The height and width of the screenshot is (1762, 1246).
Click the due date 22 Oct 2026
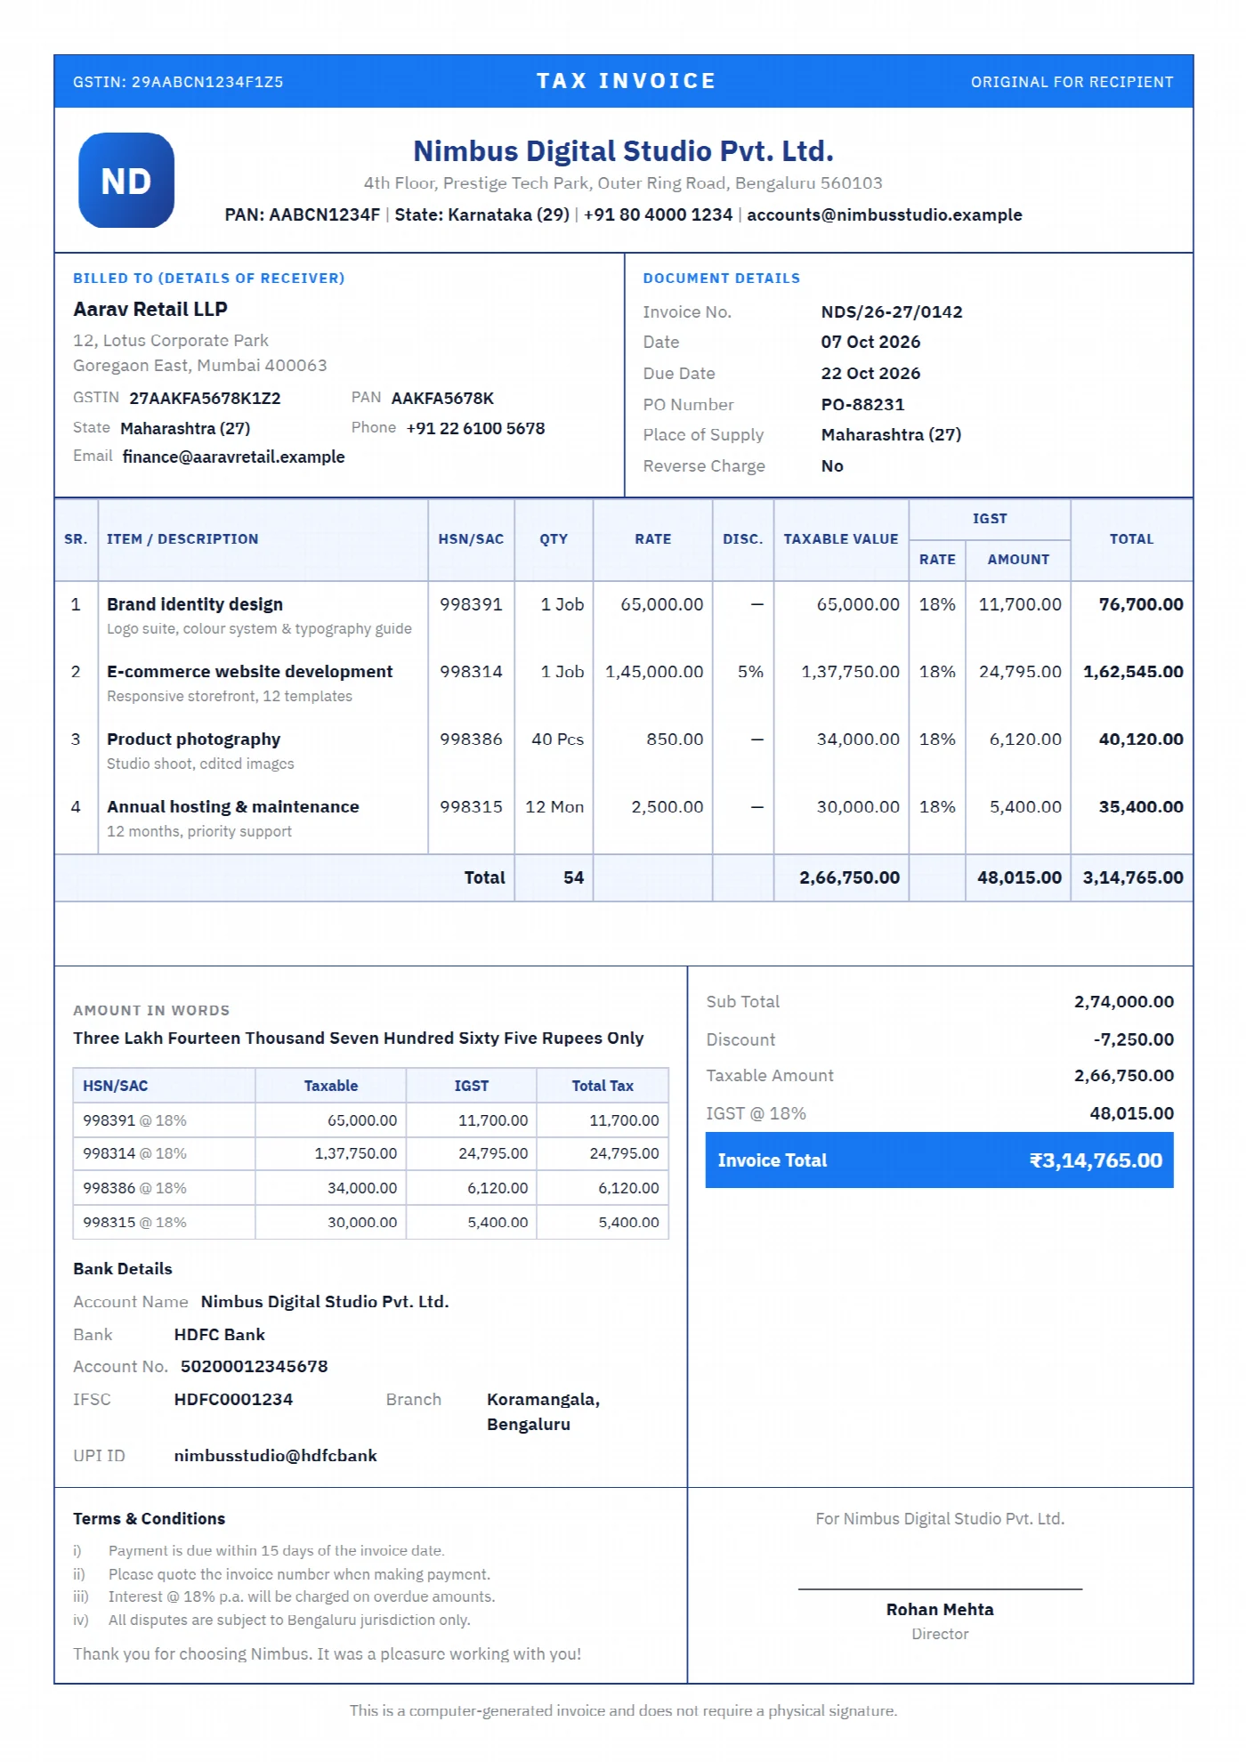coord(870,373)
